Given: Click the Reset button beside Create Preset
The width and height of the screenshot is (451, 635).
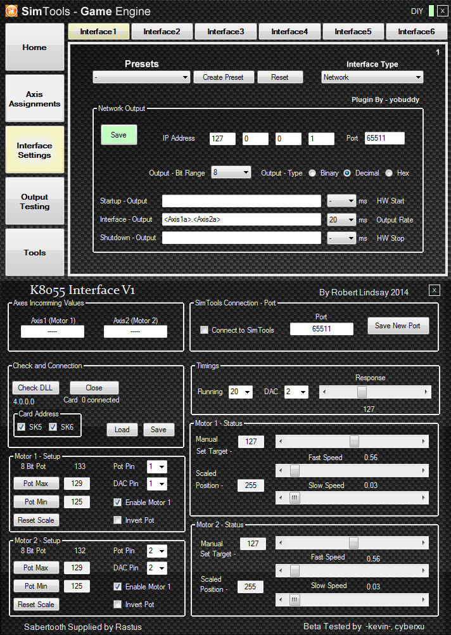Looking at the screenshot, I should pos(280,77).
